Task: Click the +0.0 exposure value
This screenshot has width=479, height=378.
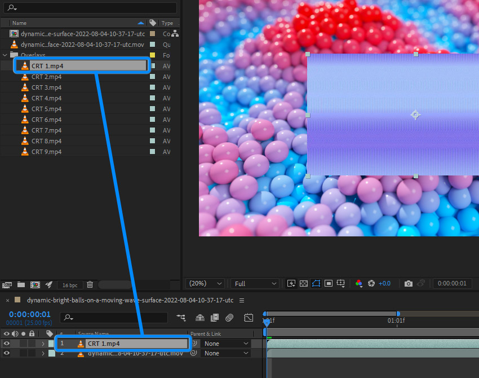Action: tap(384, 283)
